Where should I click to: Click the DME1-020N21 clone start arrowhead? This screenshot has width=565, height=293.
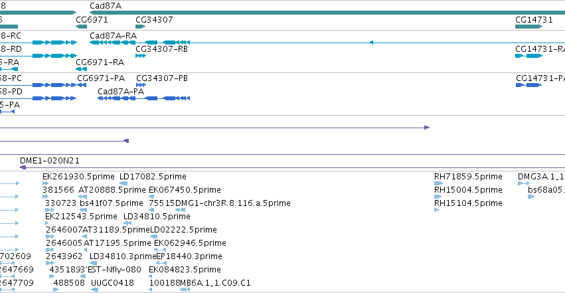point(23,167)
